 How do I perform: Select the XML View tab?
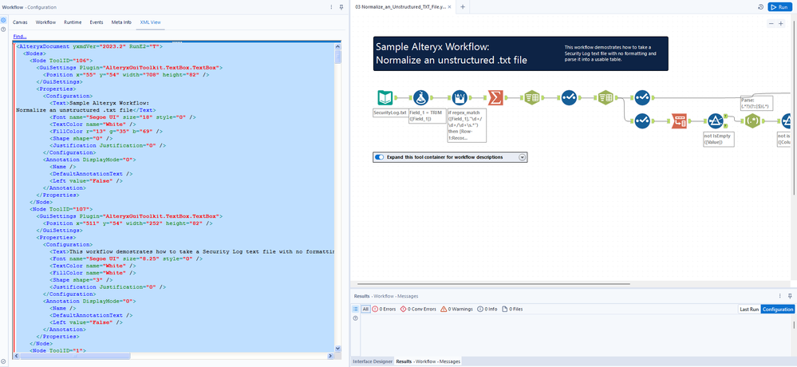coord(151,22)
